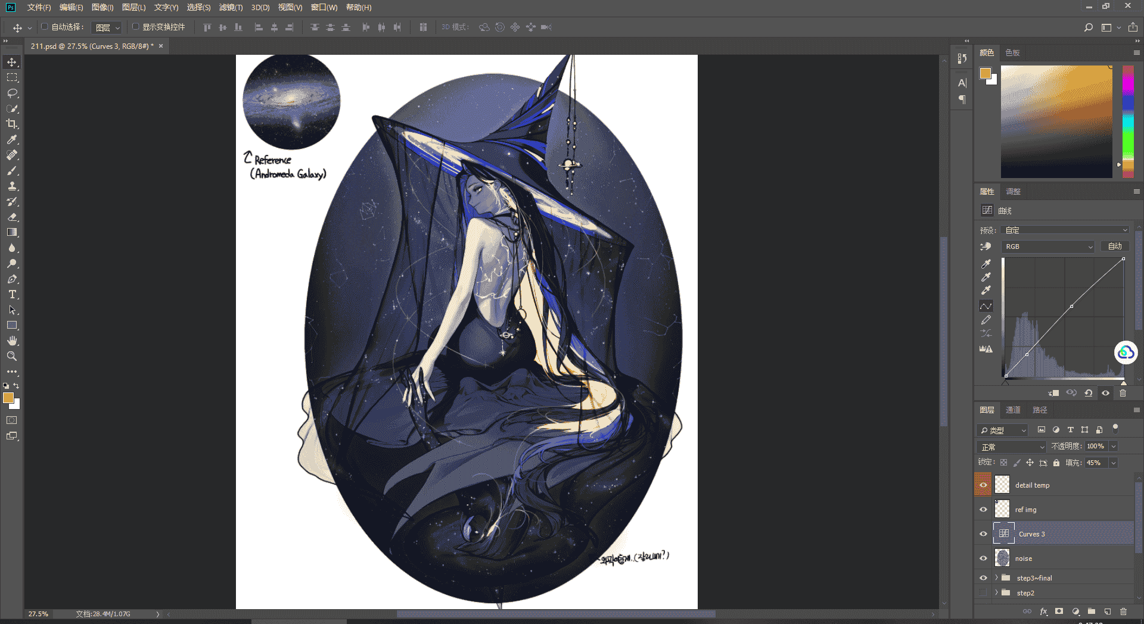This screenshot has height=624, width=1144.
Task: Expand the step3~final layer group
Action: click(x=996, y=578)
